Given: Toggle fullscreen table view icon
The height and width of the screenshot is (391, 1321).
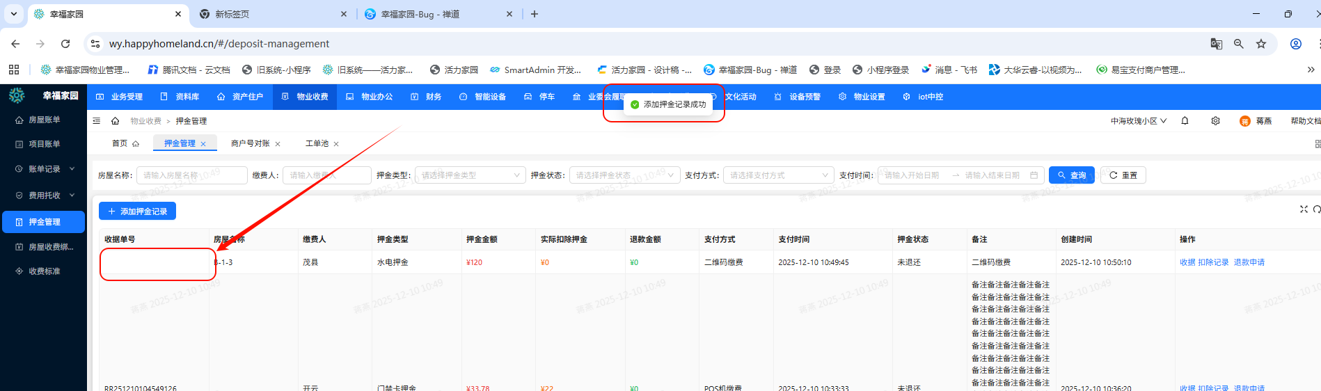Looking at the screenshot, I should [1304, 209].
